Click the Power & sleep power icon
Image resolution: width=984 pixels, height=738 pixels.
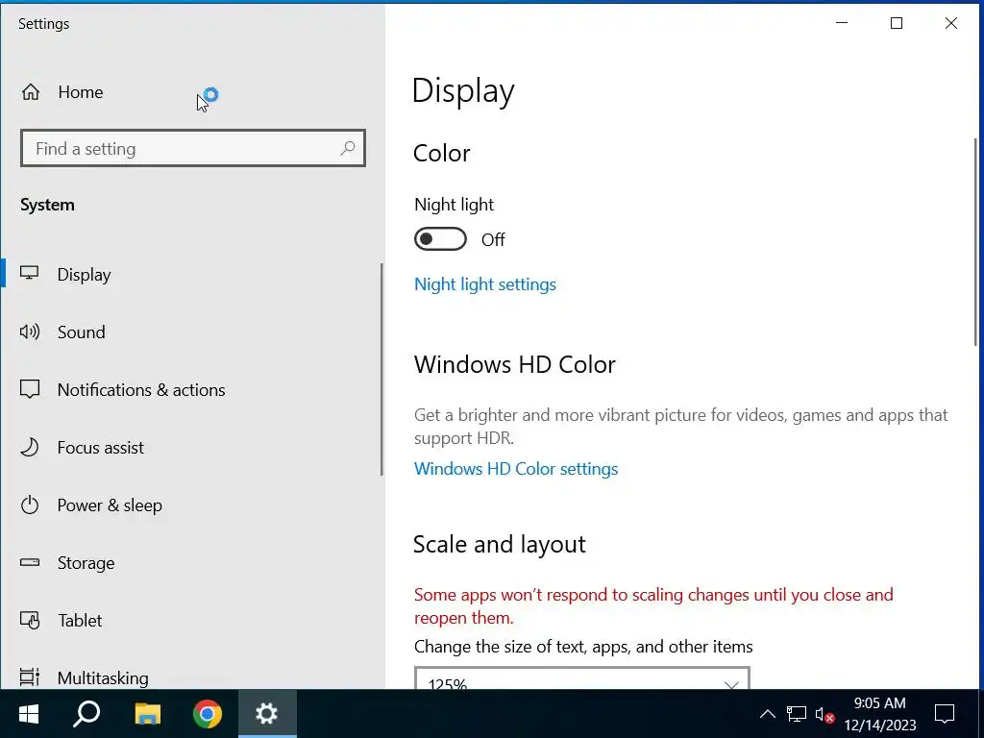click(x=30, y=504)
